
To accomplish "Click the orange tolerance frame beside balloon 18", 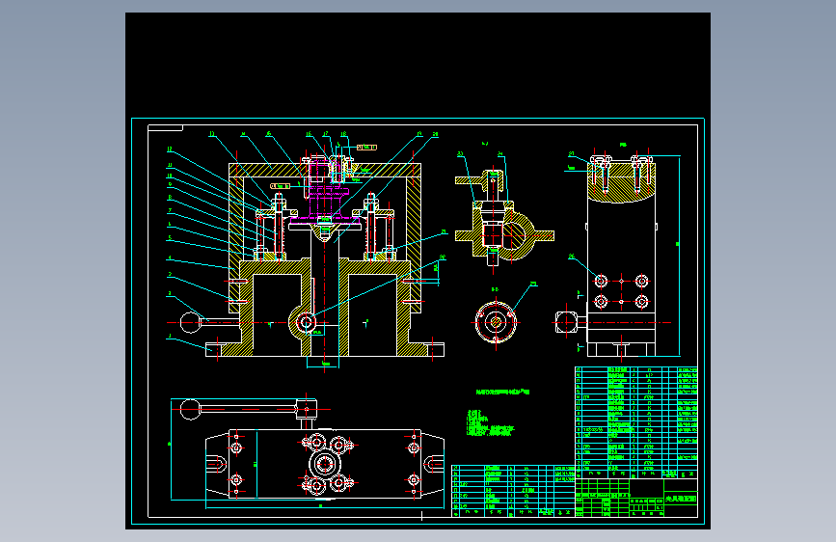I will 366,148.
